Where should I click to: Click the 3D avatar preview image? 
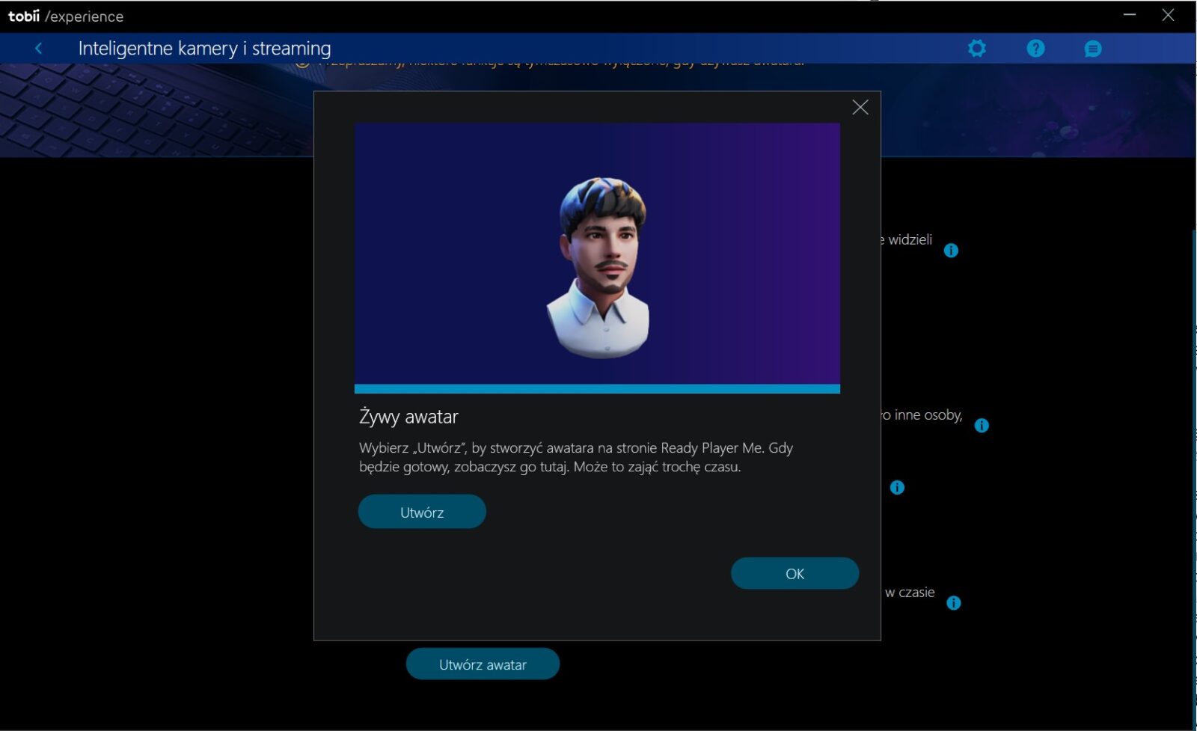pyautogui.click(x=597, y=254)
